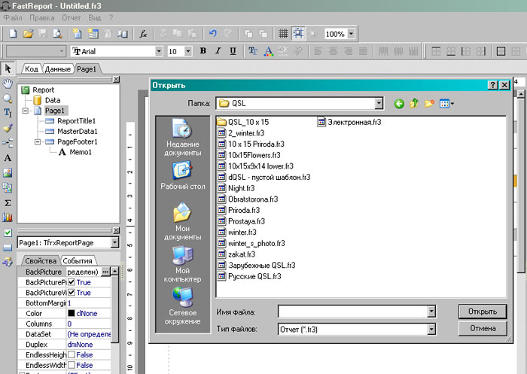Click the Отмена button
Viewport: 527px width, 374px height.
[x=483, y=328]
